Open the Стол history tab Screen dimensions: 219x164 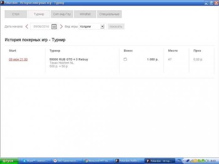coord(16,14)
